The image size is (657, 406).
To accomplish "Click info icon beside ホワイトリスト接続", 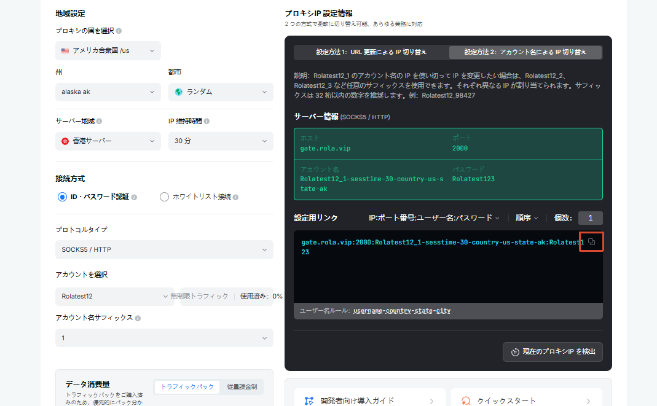I will point(235,197).
